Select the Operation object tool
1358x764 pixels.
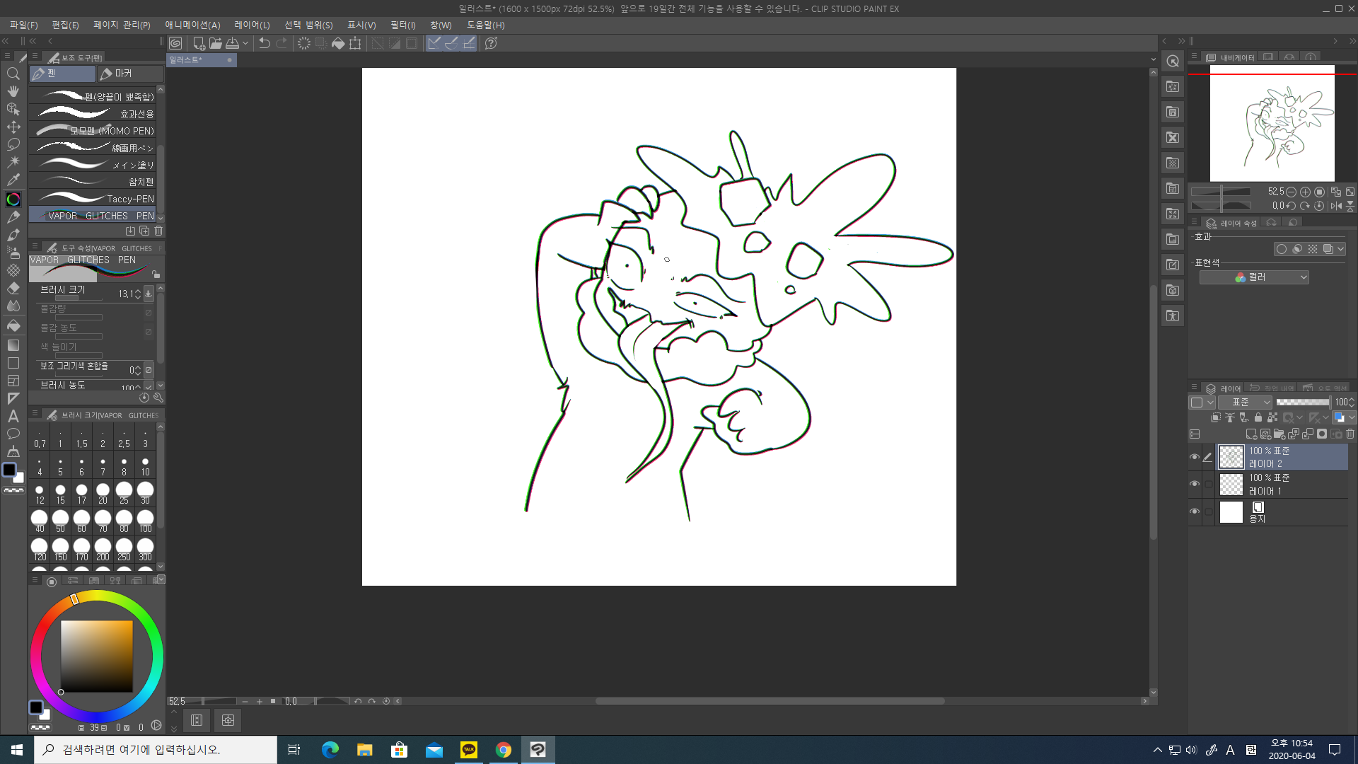coord(13,109)
